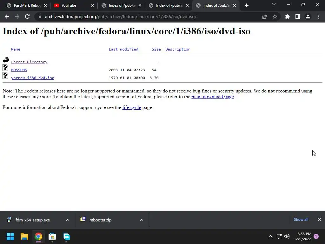Close the PassMark Rebooter tab
Viewport: 325px width, 244px height.
tap(45, 5)
